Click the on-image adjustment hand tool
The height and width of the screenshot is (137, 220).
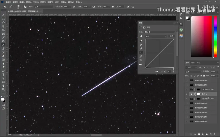click(x=141, y=36)
